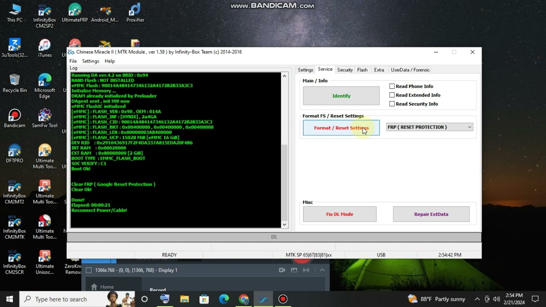Click the Bandicam webcam overlay icon
Viewport: 546px width, 307px height.
282,270
